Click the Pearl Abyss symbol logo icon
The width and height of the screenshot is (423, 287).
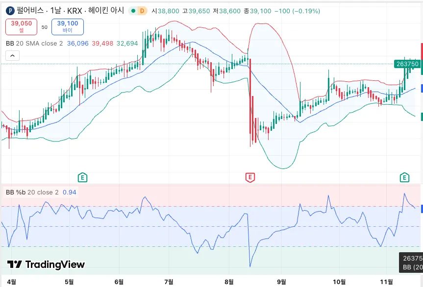coord(10,10)
